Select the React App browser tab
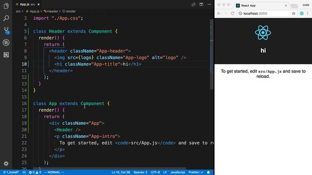312x175 pixels. [x=262, y=5]
